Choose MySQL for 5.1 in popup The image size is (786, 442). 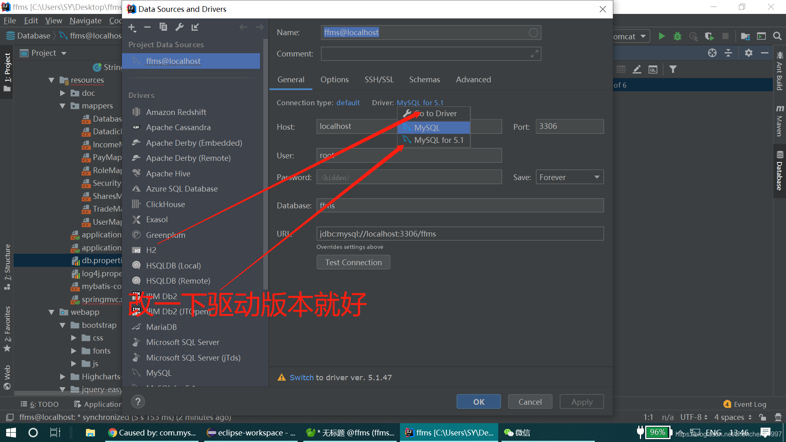[x=434, y=140]
